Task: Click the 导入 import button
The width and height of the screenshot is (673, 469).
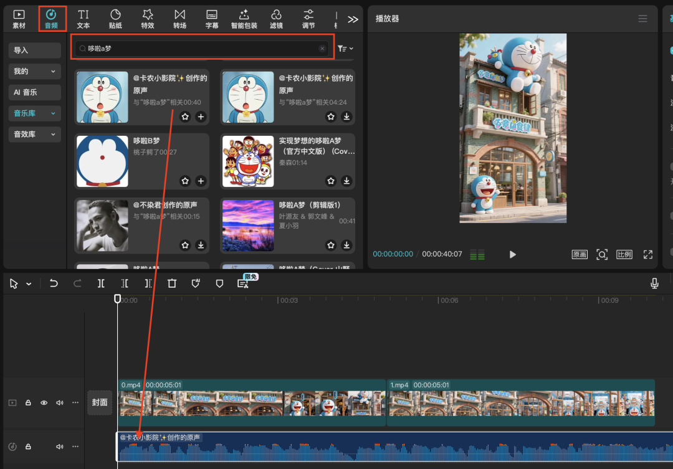Action: click(35, 50)
